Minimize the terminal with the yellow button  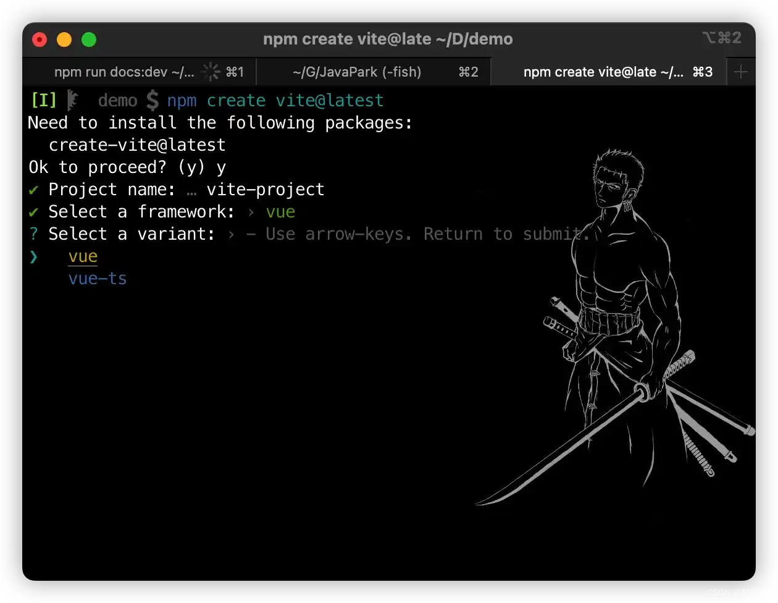tap(64, 40)
